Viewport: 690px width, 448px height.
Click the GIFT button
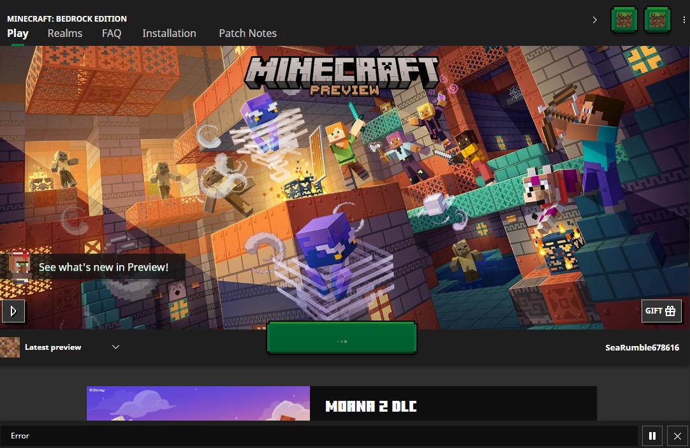(x=661, y=311)
